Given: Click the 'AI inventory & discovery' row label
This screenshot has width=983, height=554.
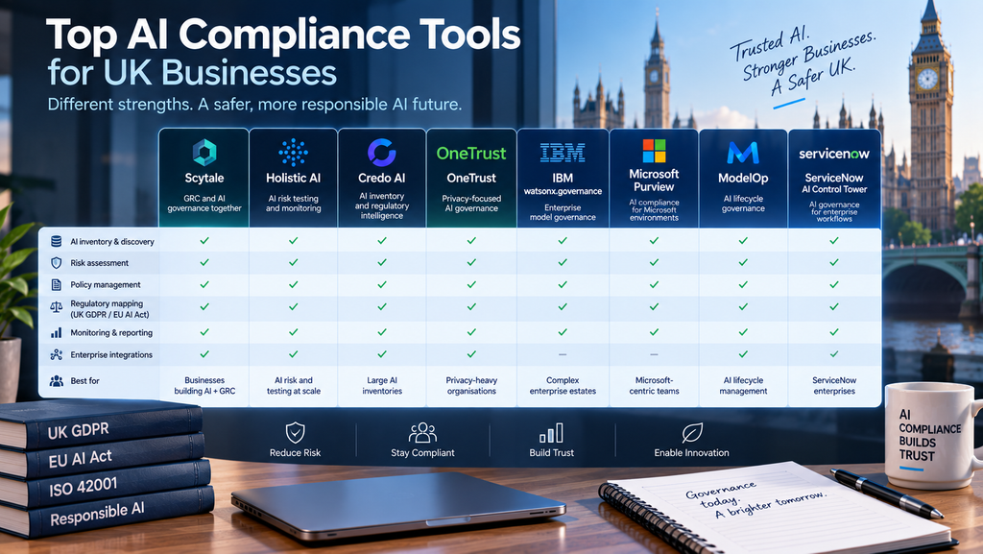Looking at the screenshot, I should (x=112, y=241).
